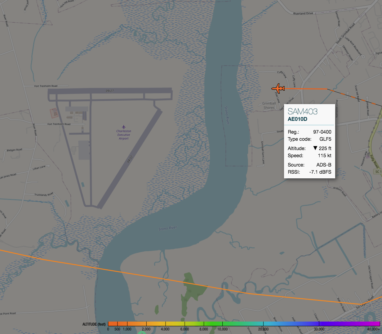This screenshot has height=334, width=382.
Task: Click the descending arrow beside altitude
Action: [315, 148]
